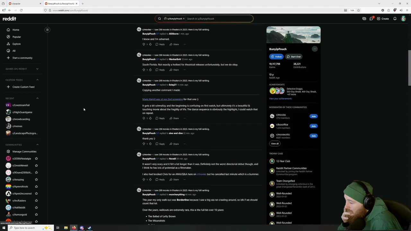Screen dimensions: 411x231
Task: View all moderated communities
Action: tap(275, 144)
